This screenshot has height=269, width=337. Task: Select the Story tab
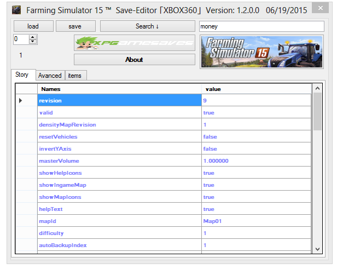22,75
